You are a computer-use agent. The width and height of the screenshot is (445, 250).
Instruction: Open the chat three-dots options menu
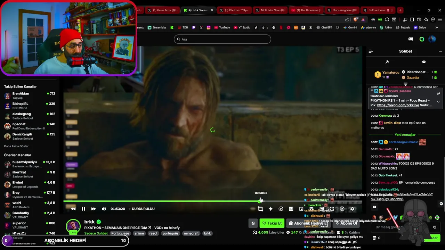440,51
